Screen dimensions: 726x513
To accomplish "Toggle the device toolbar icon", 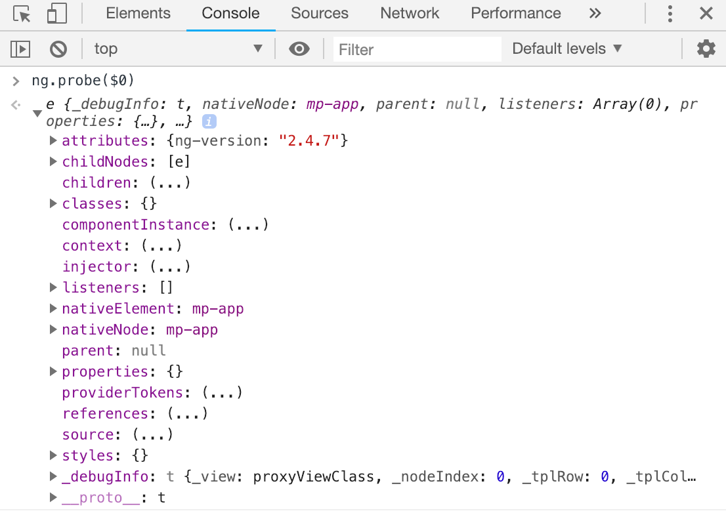I will point(58,14).
